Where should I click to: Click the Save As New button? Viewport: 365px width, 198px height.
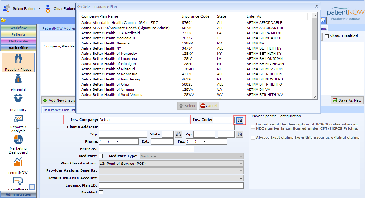[x=347, y=100]
